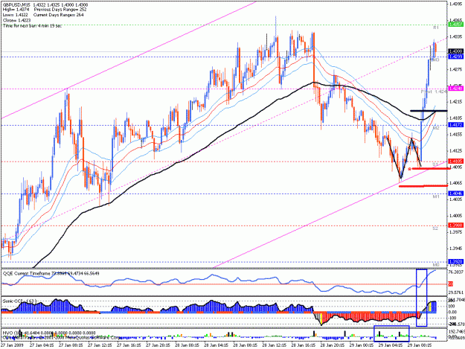Click the 1.4215 price scale value
This screenshot has width=465, height=349.
pyautogui.click(x=456, y=102)
